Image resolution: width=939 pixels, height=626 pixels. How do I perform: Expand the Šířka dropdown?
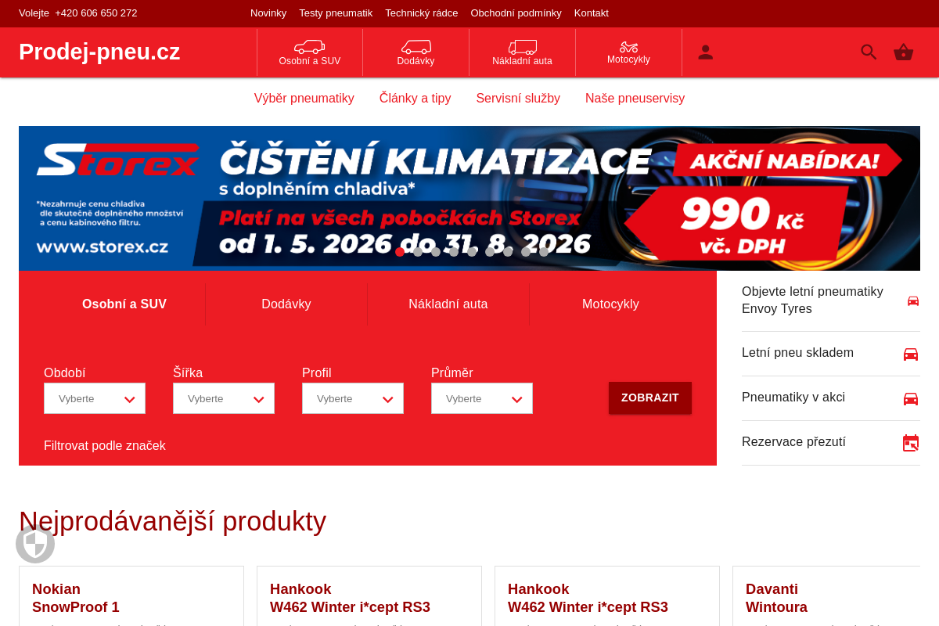(x=224, y=398)
